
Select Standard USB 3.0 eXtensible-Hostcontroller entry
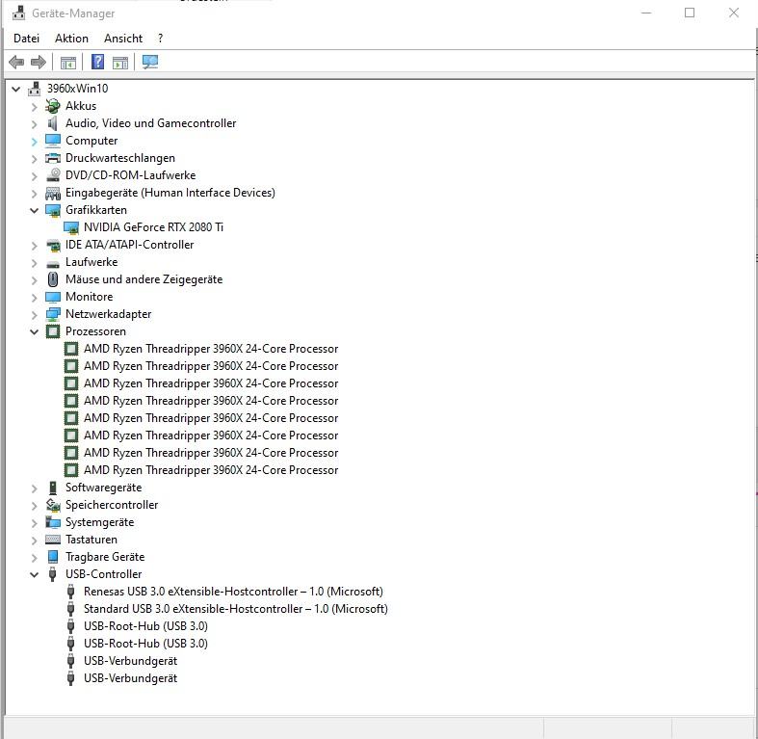click(235, 609)
